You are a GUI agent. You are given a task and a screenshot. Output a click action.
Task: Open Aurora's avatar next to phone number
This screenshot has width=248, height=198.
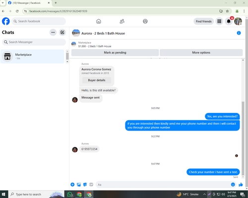click(75, 149)
